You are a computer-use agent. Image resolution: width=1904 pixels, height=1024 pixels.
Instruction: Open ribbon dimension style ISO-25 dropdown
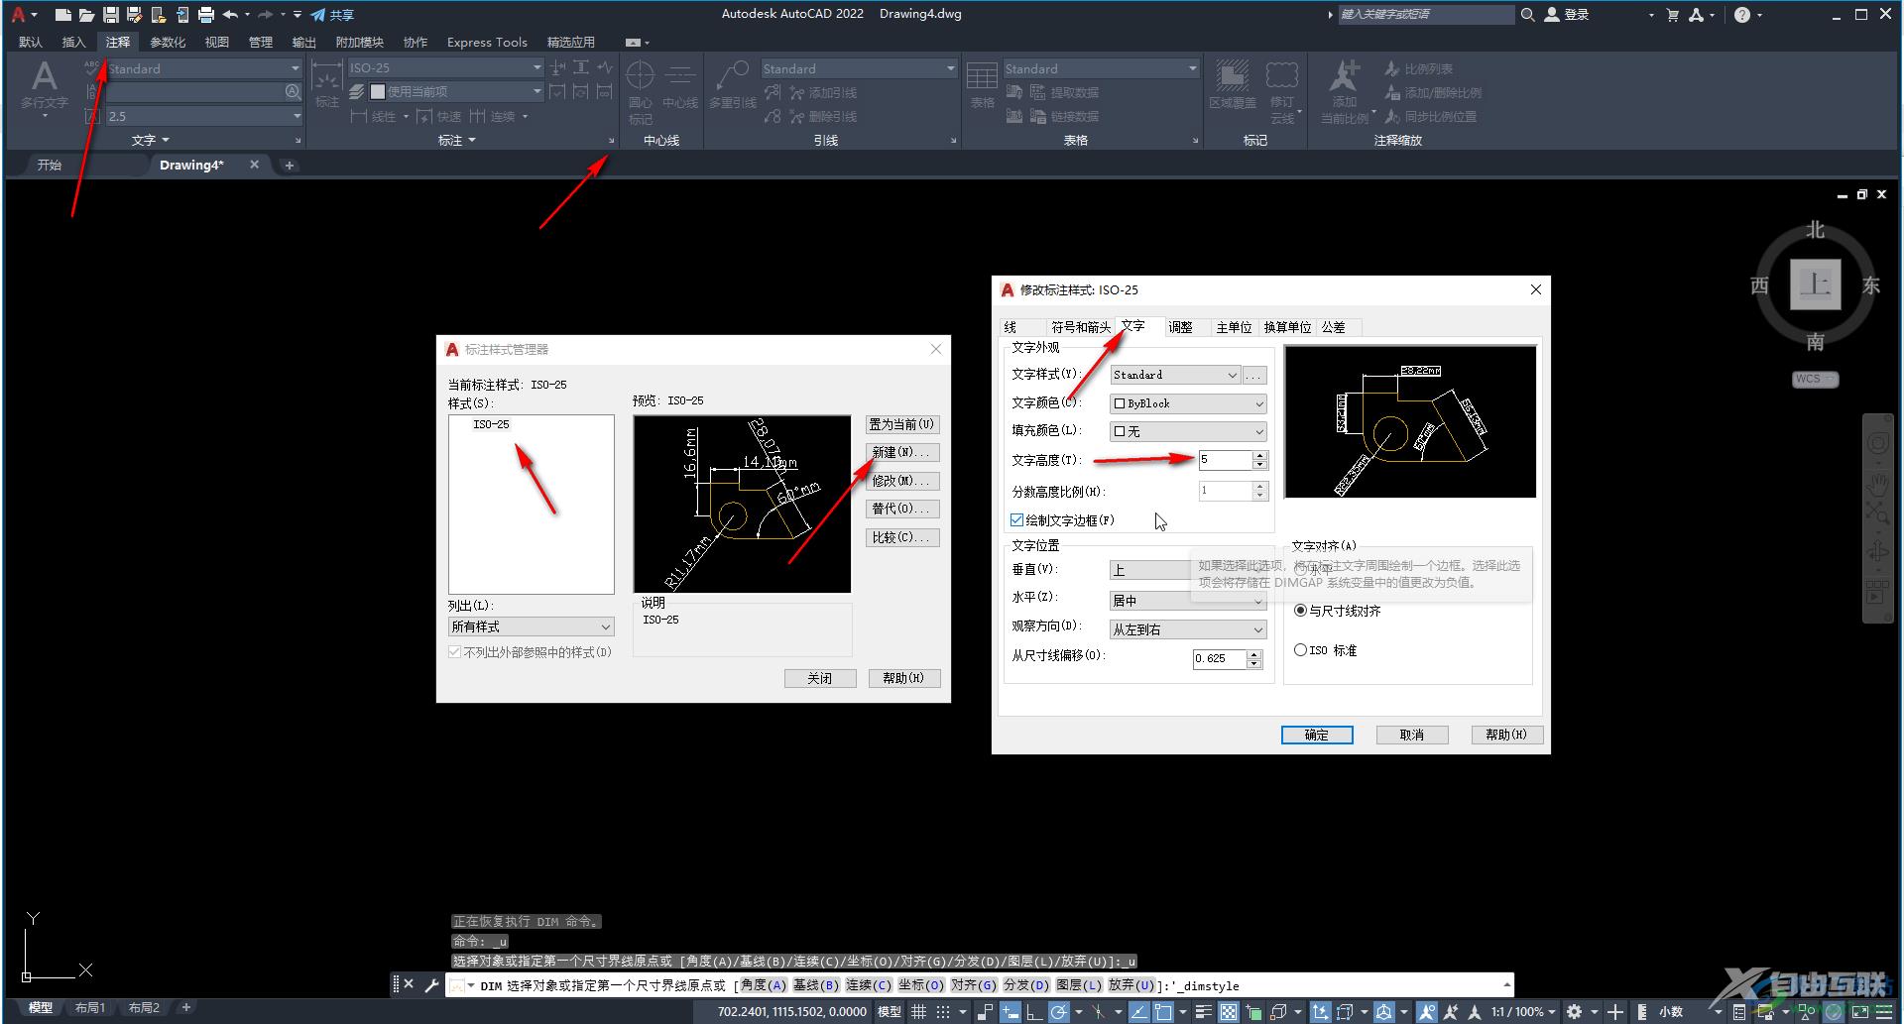(x=445, y=68)
